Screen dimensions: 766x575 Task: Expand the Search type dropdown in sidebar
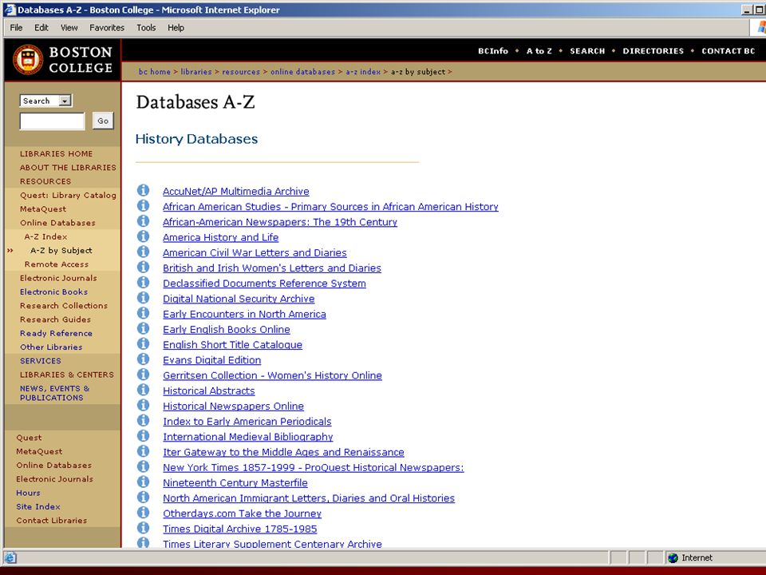[x=65, y=101]
